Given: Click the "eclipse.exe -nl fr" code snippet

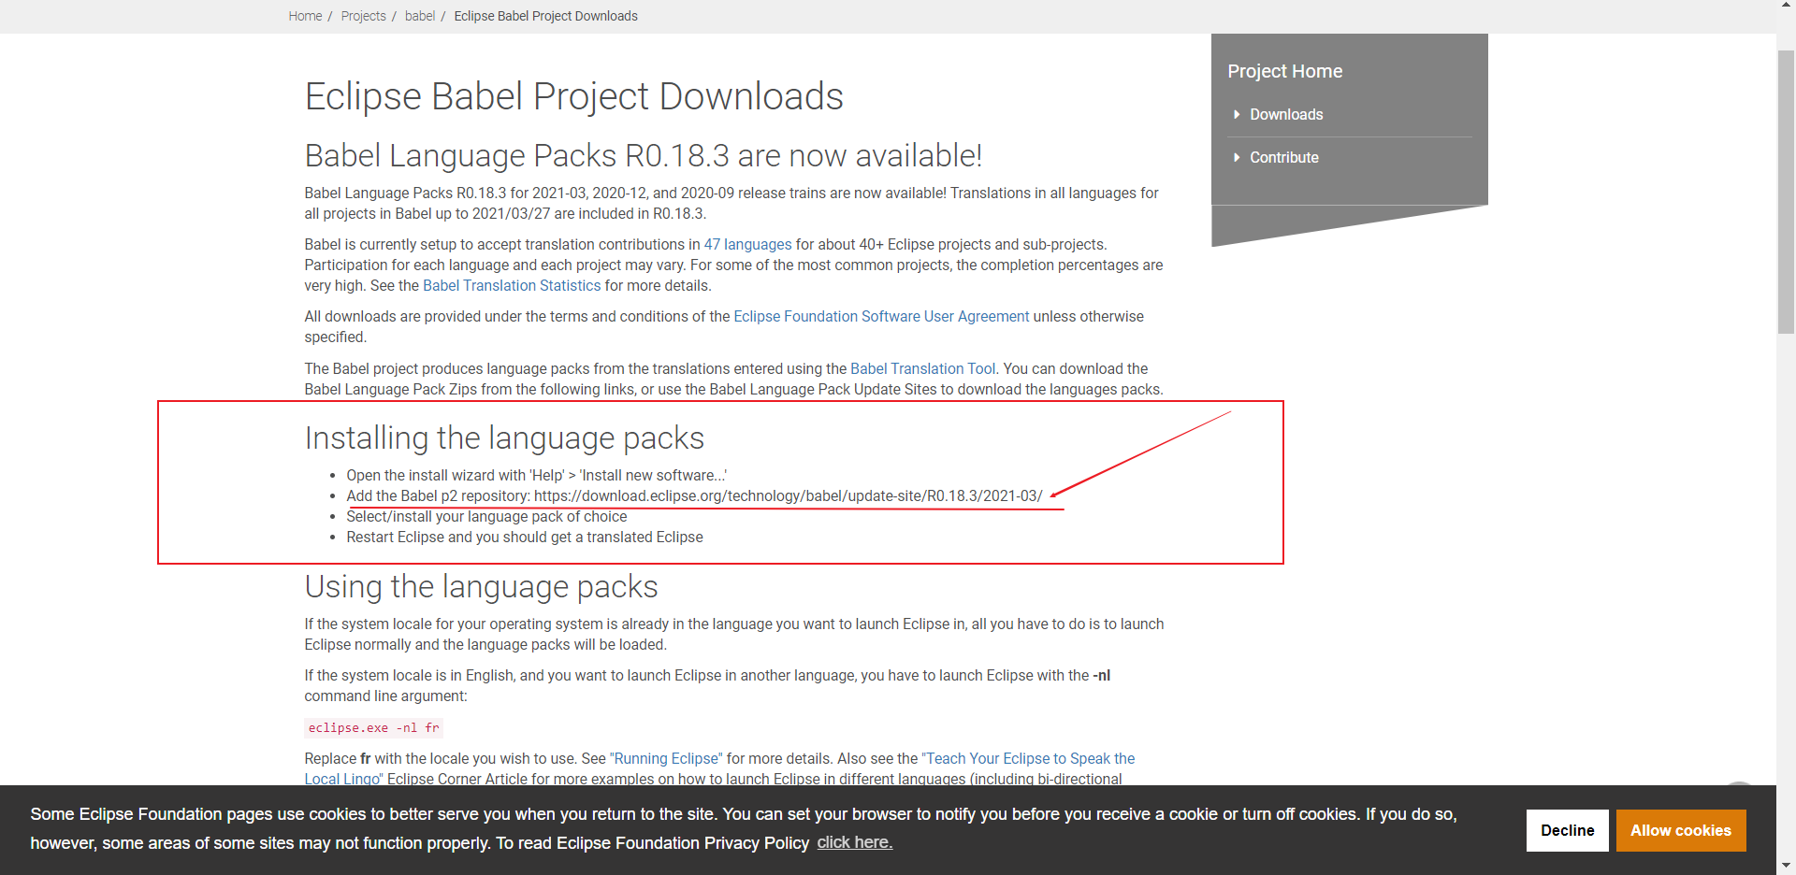Looking at the screenshot, I should coord(373,727).
